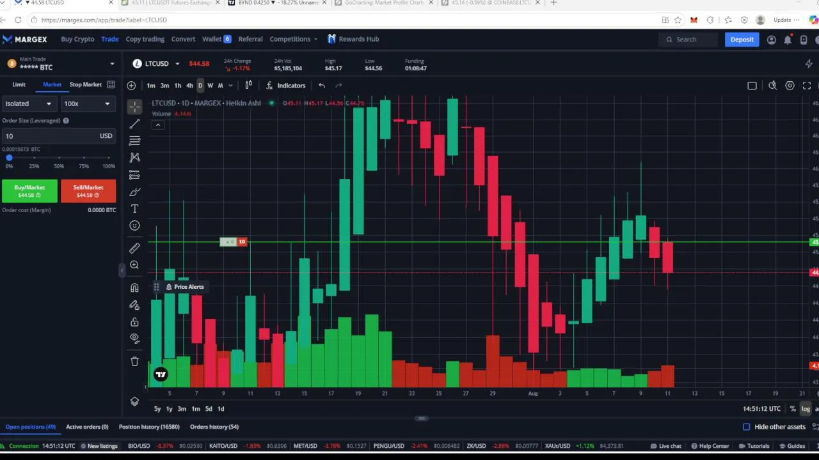Select the crosshair cursor tool
The image size is (819, 460).
(x=134, y=106)
